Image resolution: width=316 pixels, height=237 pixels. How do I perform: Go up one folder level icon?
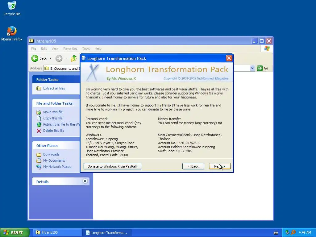tap(74, 58)
